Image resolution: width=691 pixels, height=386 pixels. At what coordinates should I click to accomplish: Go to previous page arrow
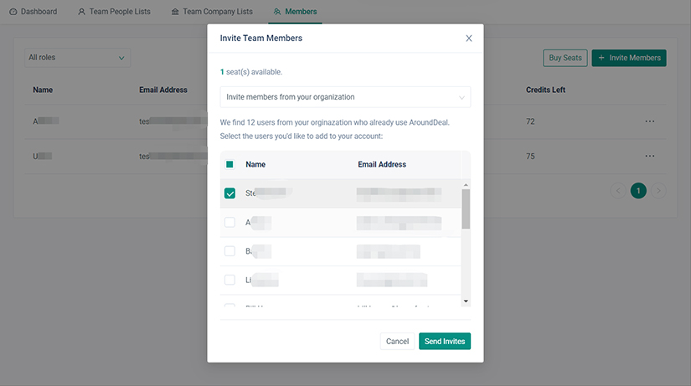pos(619,191)
